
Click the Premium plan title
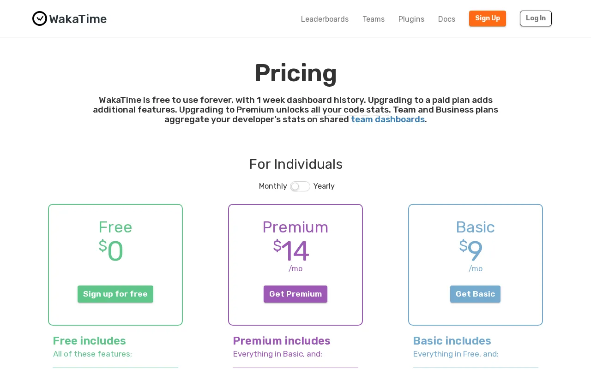click(x=295, y=227)
